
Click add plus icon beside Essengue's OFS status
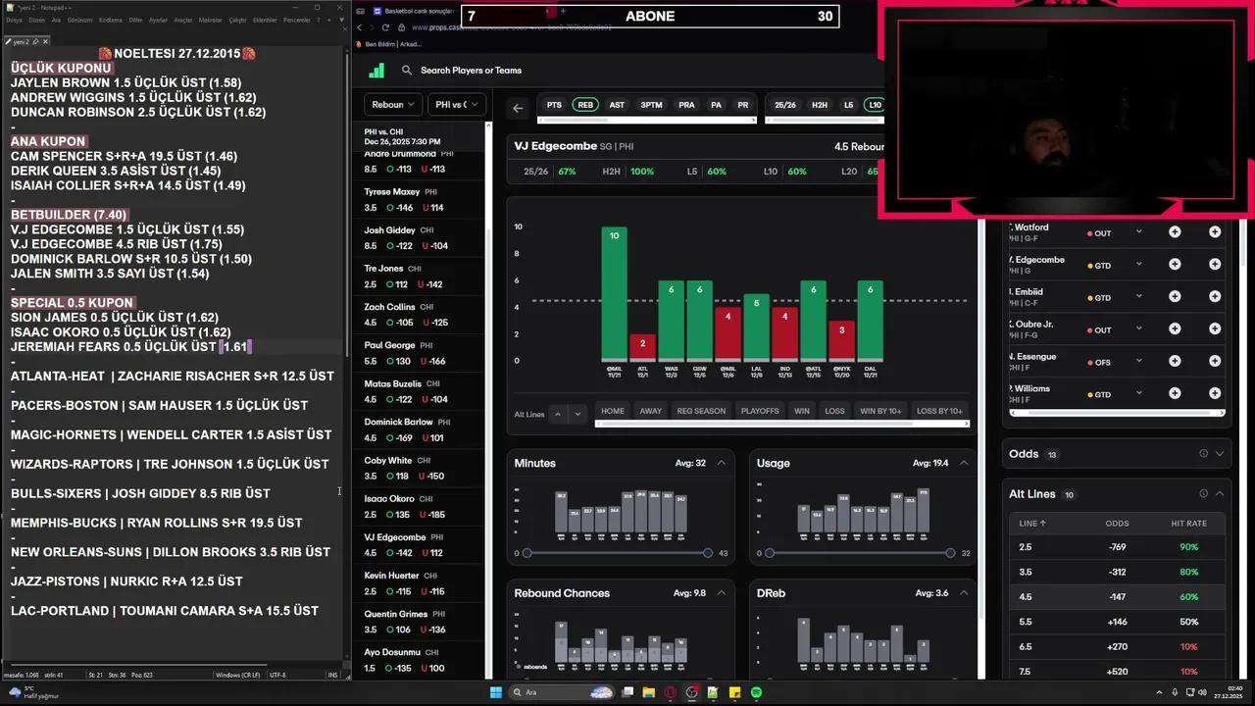point(1175,362)
